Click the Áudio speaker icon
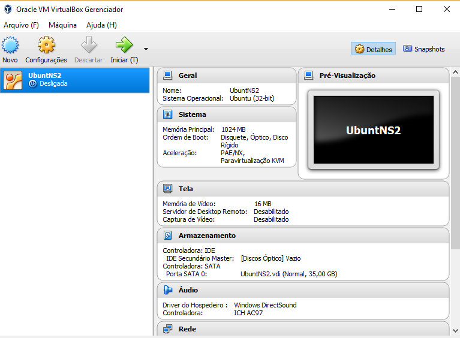 [x=167, y=290]
